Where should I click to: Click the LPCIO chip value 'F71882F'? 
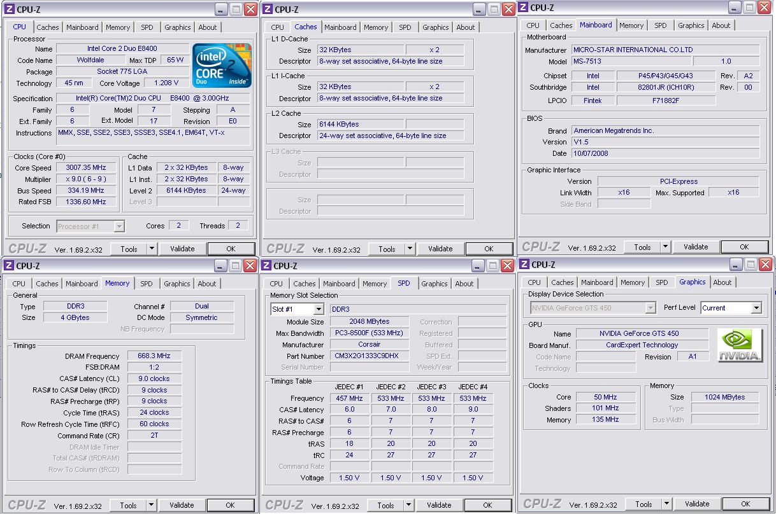[666, 101]
